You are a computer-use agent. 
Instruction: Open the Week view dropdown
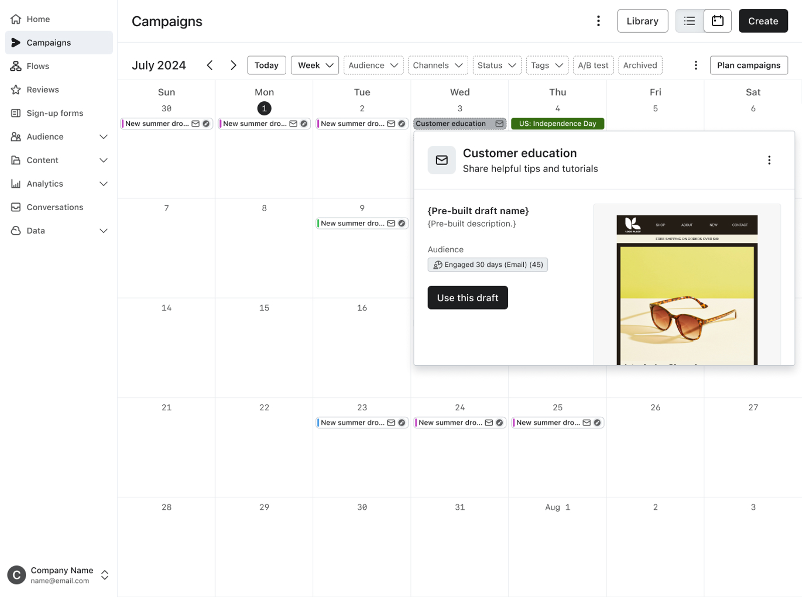(315, 65)
